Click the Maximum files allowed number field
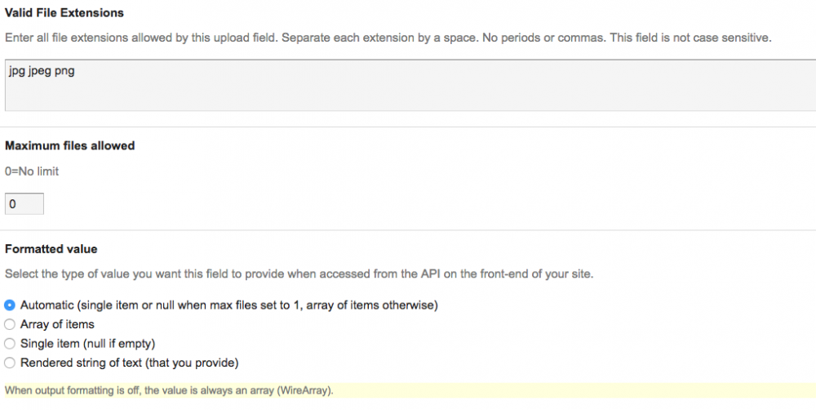Screen dimensions: 816x410 tap(24, 204)
